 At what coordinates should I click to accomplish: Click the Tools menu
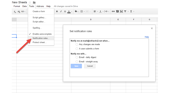coord(31,6)
